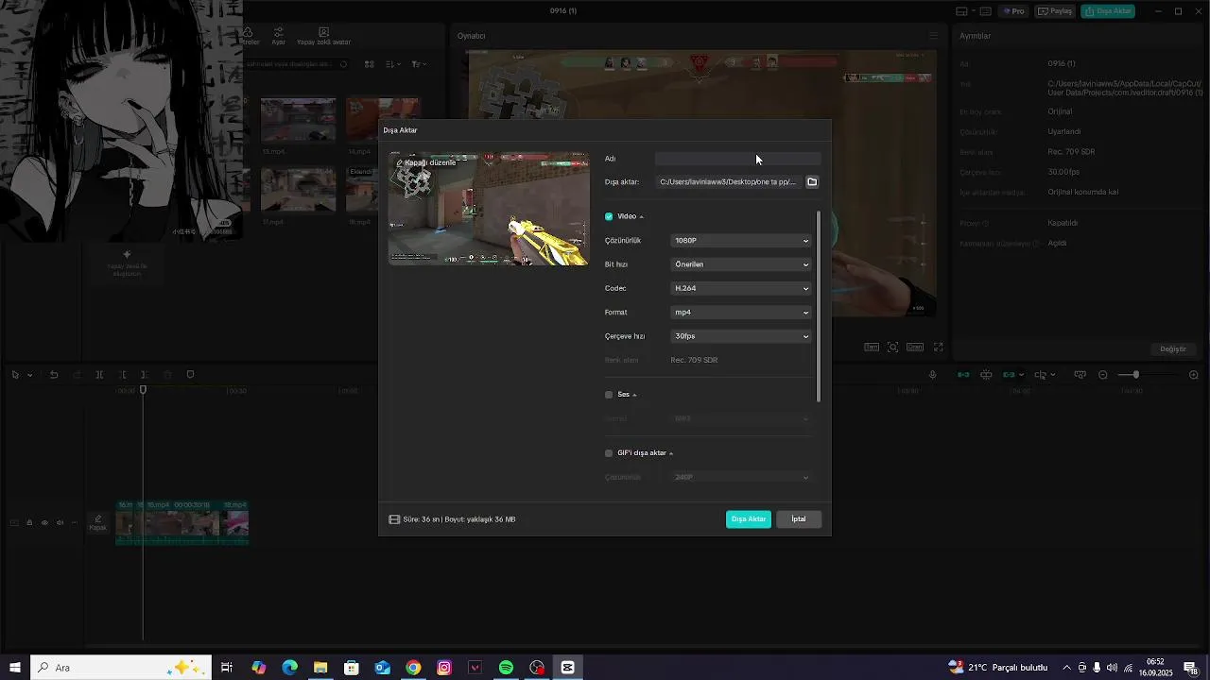Screen dimensions: 1210x680
Task: Open the Oynatıcı player menu icon
Action: 933,36
